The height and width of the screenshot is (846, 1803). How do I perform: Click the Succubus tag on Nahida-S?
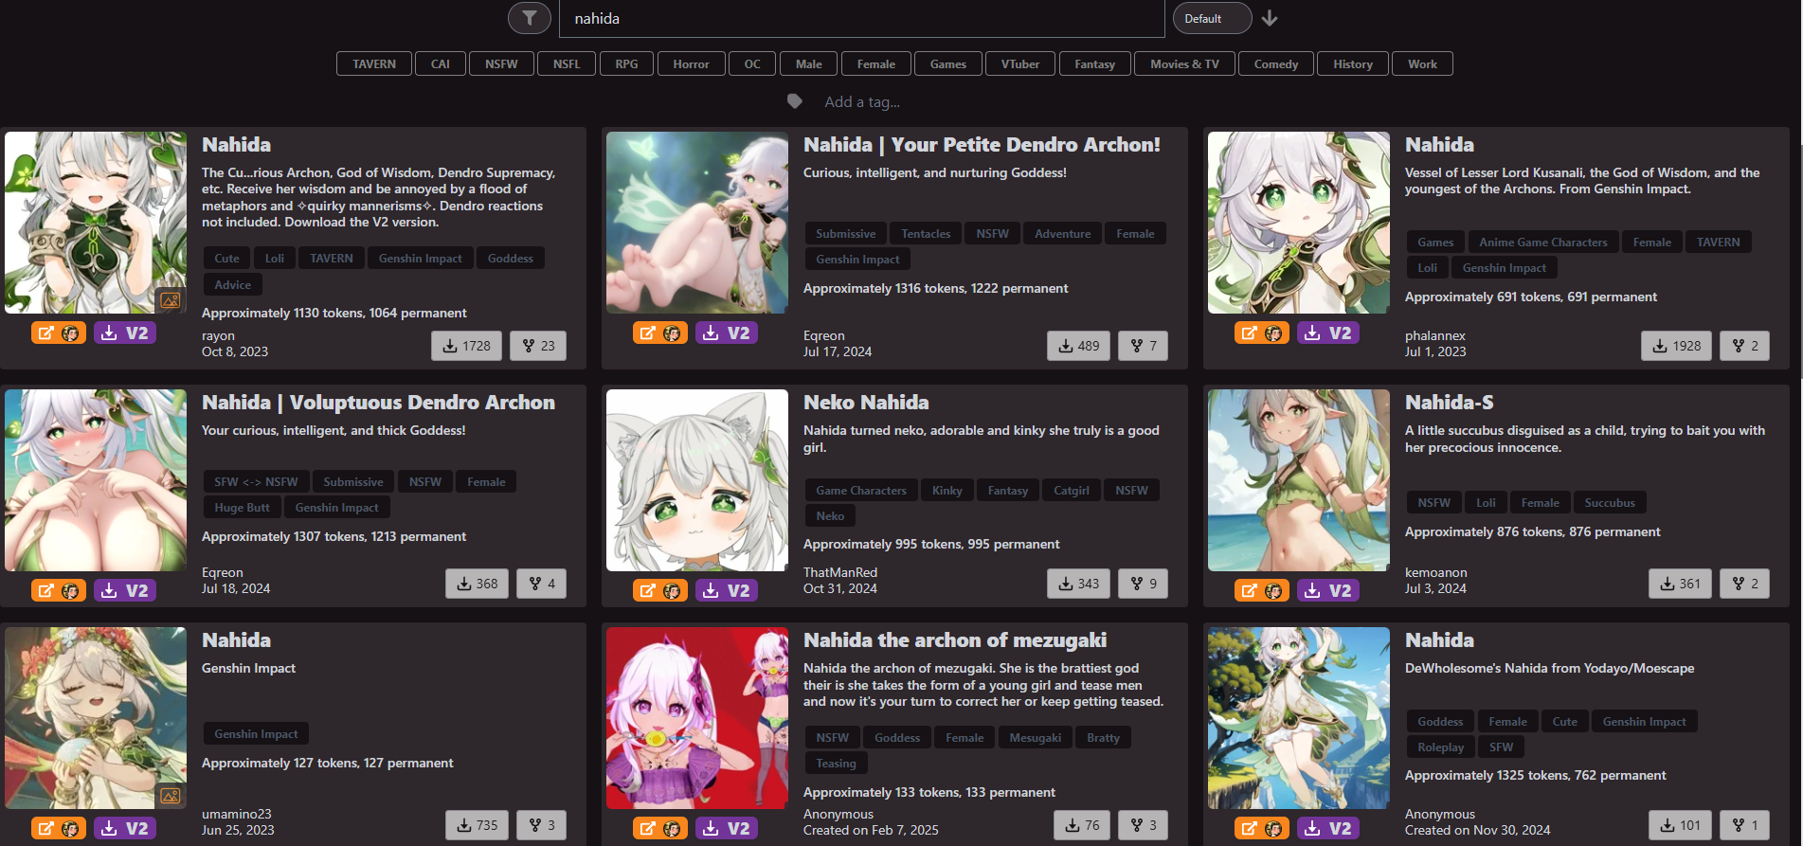coord(1610,502)
